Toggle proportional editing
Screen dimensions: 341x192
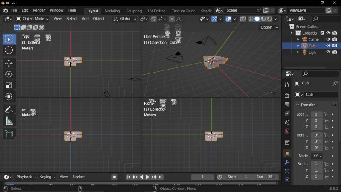coord(172,19)
